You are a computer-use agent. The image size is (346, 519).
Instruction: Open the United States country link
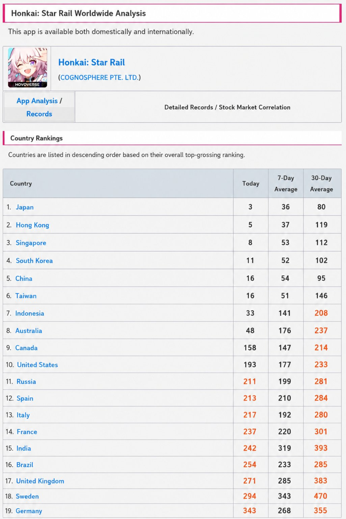pos(37,365)
